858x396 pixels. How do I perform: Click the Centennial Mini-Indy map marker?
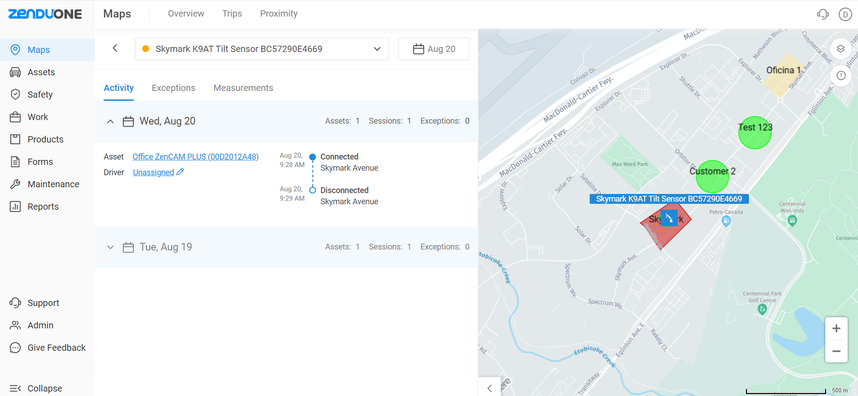[x=792, y=220]
